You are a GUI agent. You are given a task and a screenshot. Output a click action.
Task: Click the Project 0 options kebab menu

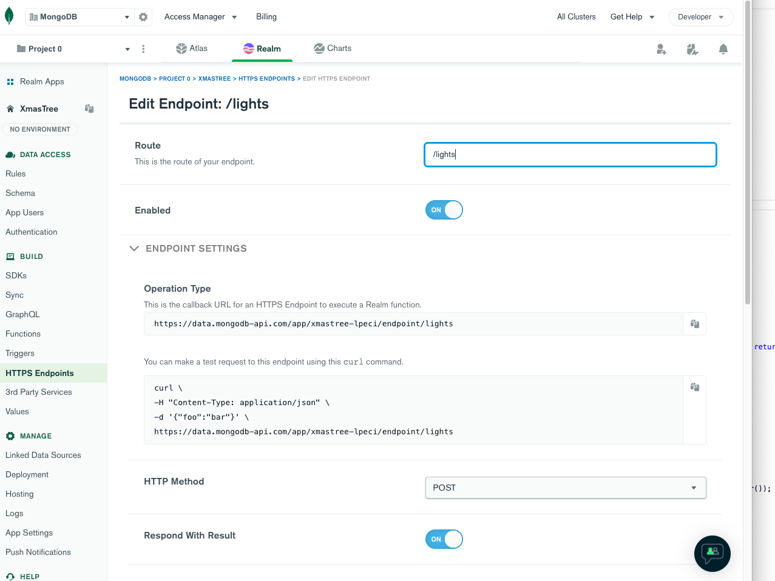coord(143,49)
